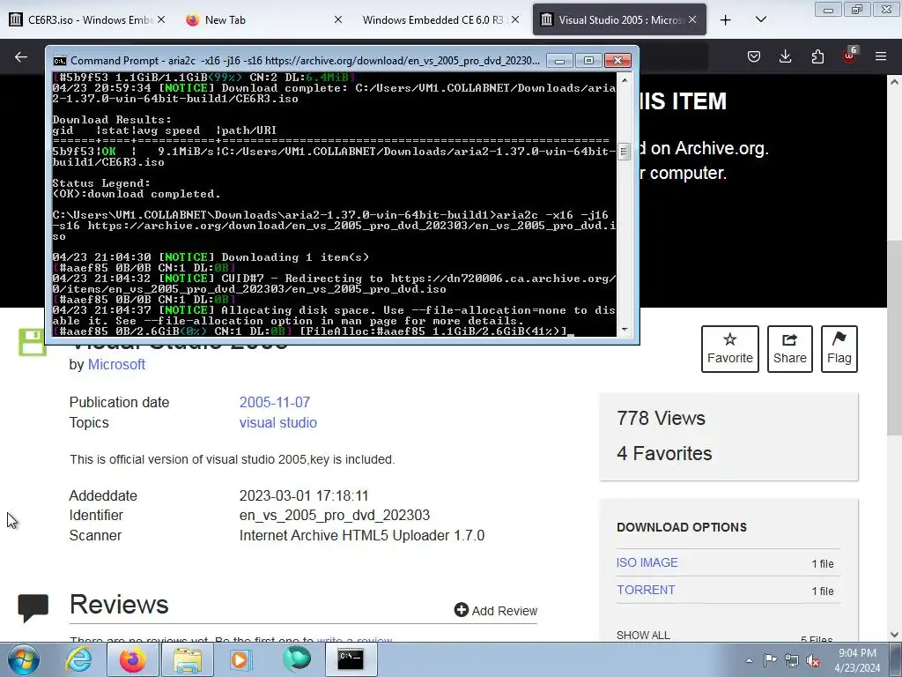
Task: Click the Command Prompt taskbar icon
Action: point(351,659)
